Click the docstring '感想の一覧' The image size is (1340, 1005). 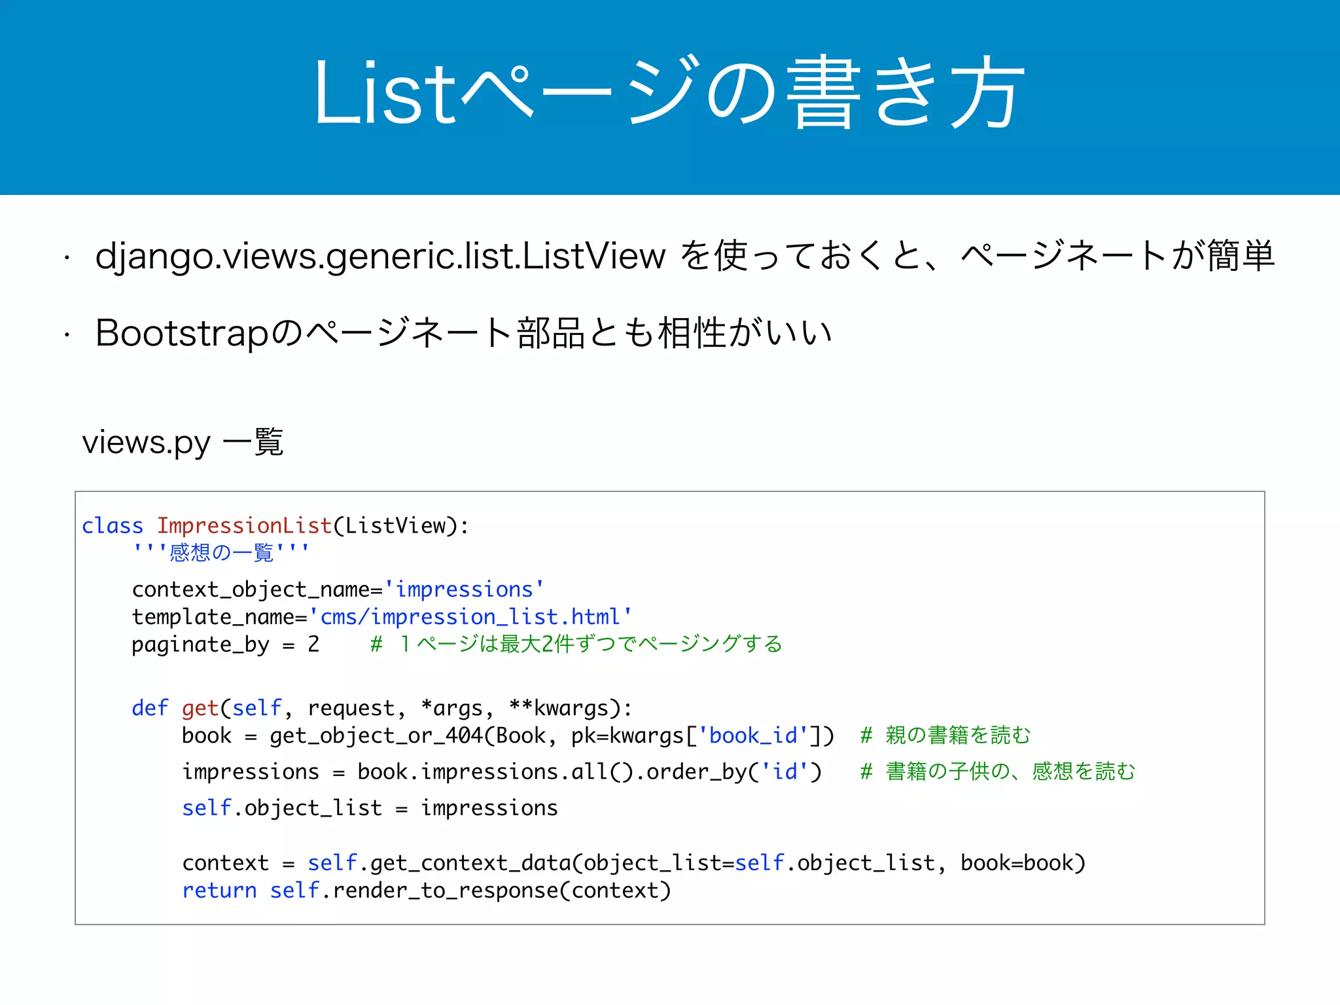220,552
